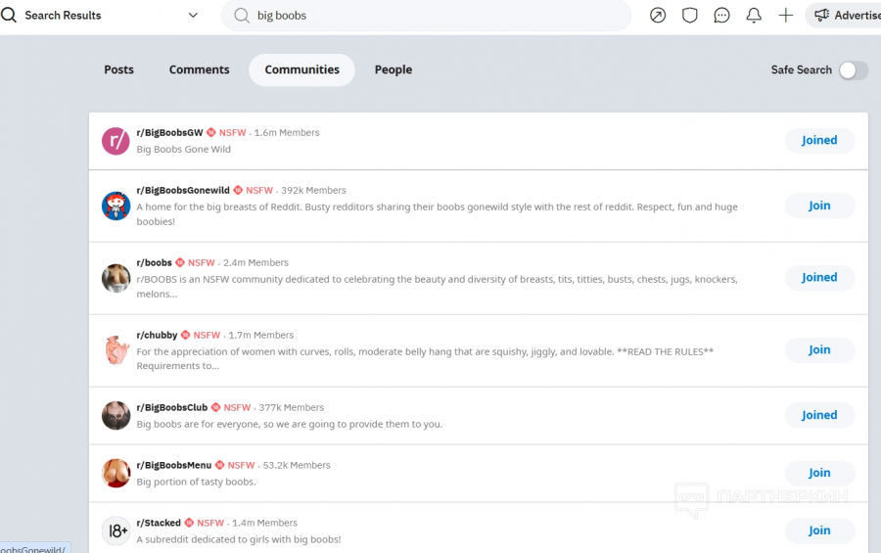881x553 pixels.
Task: Switch to the Posts tab
Action: tap(118, 69)
